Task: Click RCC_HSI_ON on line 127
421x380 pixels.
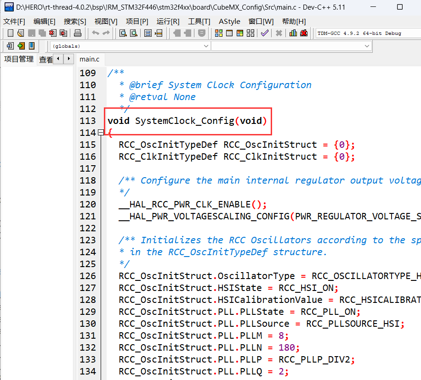Action: coord(306,288)
